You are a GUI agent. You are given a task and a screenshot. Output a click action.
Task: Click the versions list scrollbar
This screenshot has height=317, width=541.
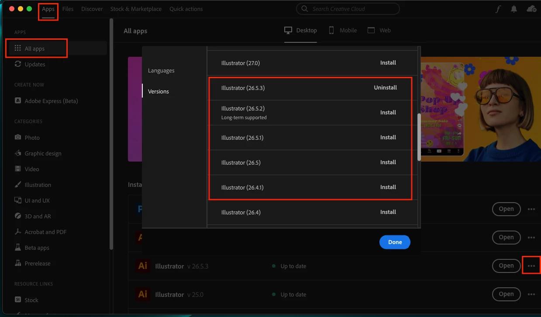point(419,137)
